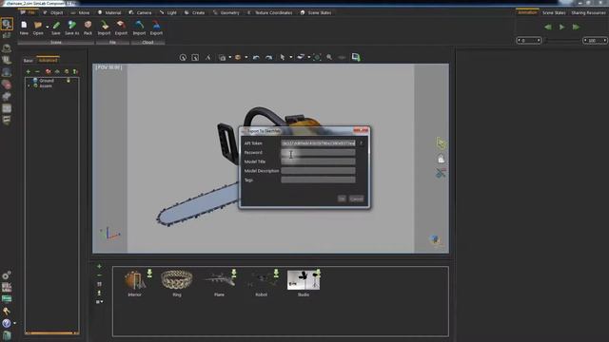Click the scissors icon at viewport right edge
Screen dimensions: 609x342
(441, 173)
